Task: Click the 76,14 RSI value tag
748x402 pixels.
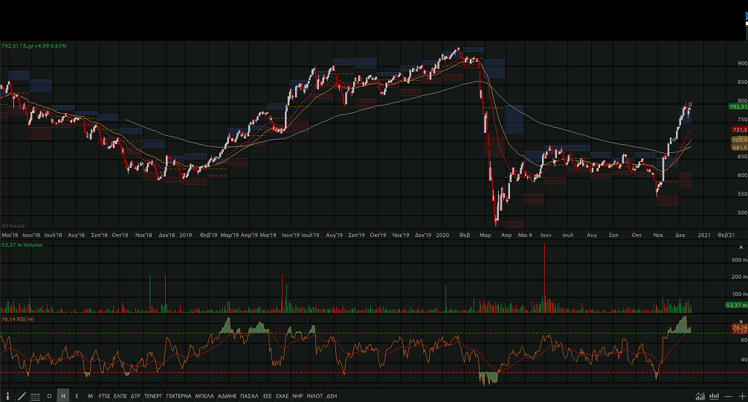Action: point(739,327)
